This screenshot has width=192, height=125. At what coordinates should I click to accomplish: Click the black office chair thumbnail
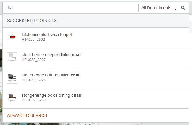(x=12, y=78)
